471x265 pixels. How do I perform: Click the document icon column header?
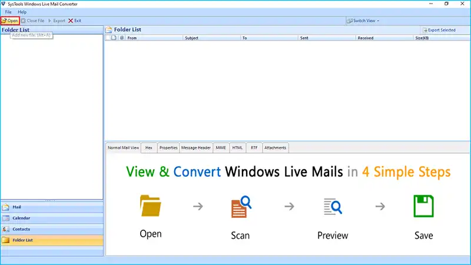pos(114,38)
